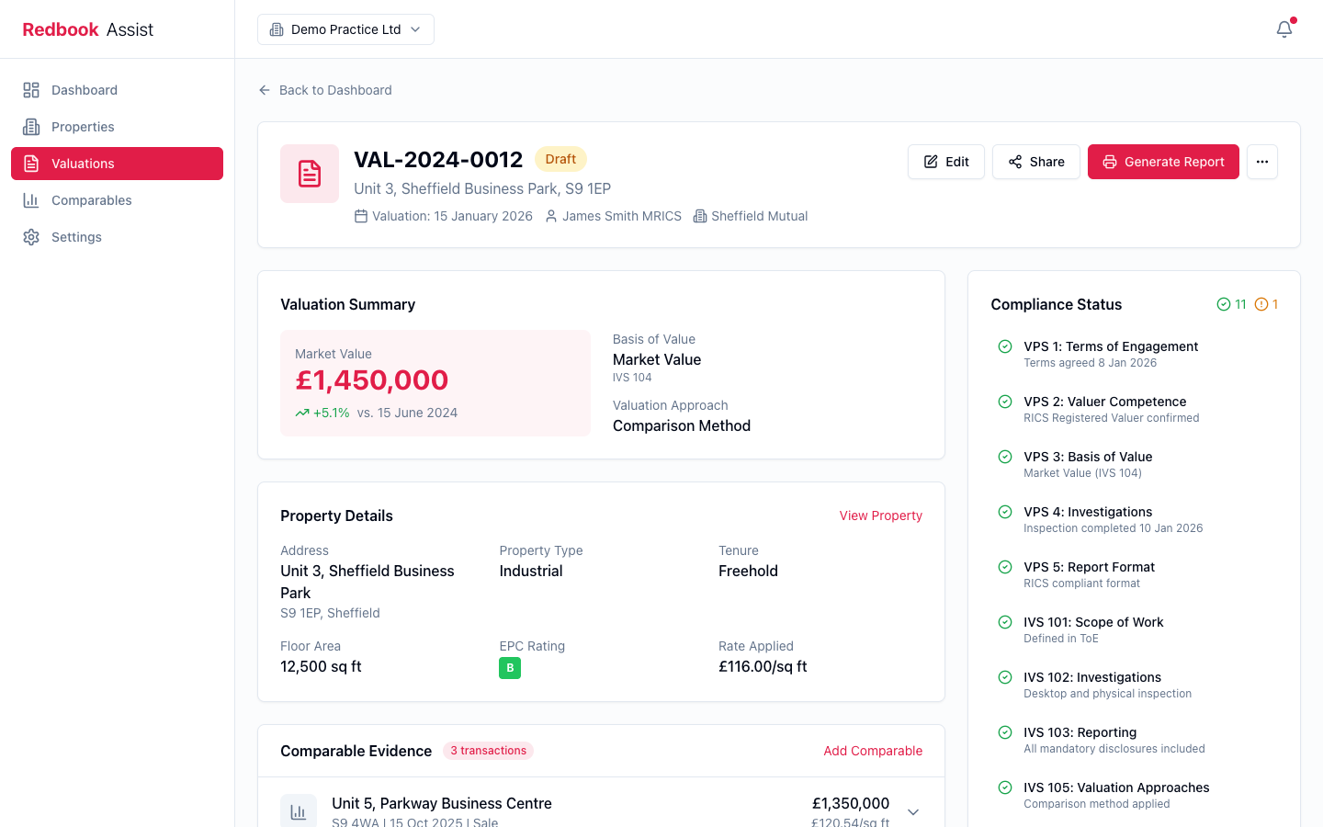The image size is (1323, 827).
Task: Open the Demo Practice Ltd dropdown
Action: [345, 29]
